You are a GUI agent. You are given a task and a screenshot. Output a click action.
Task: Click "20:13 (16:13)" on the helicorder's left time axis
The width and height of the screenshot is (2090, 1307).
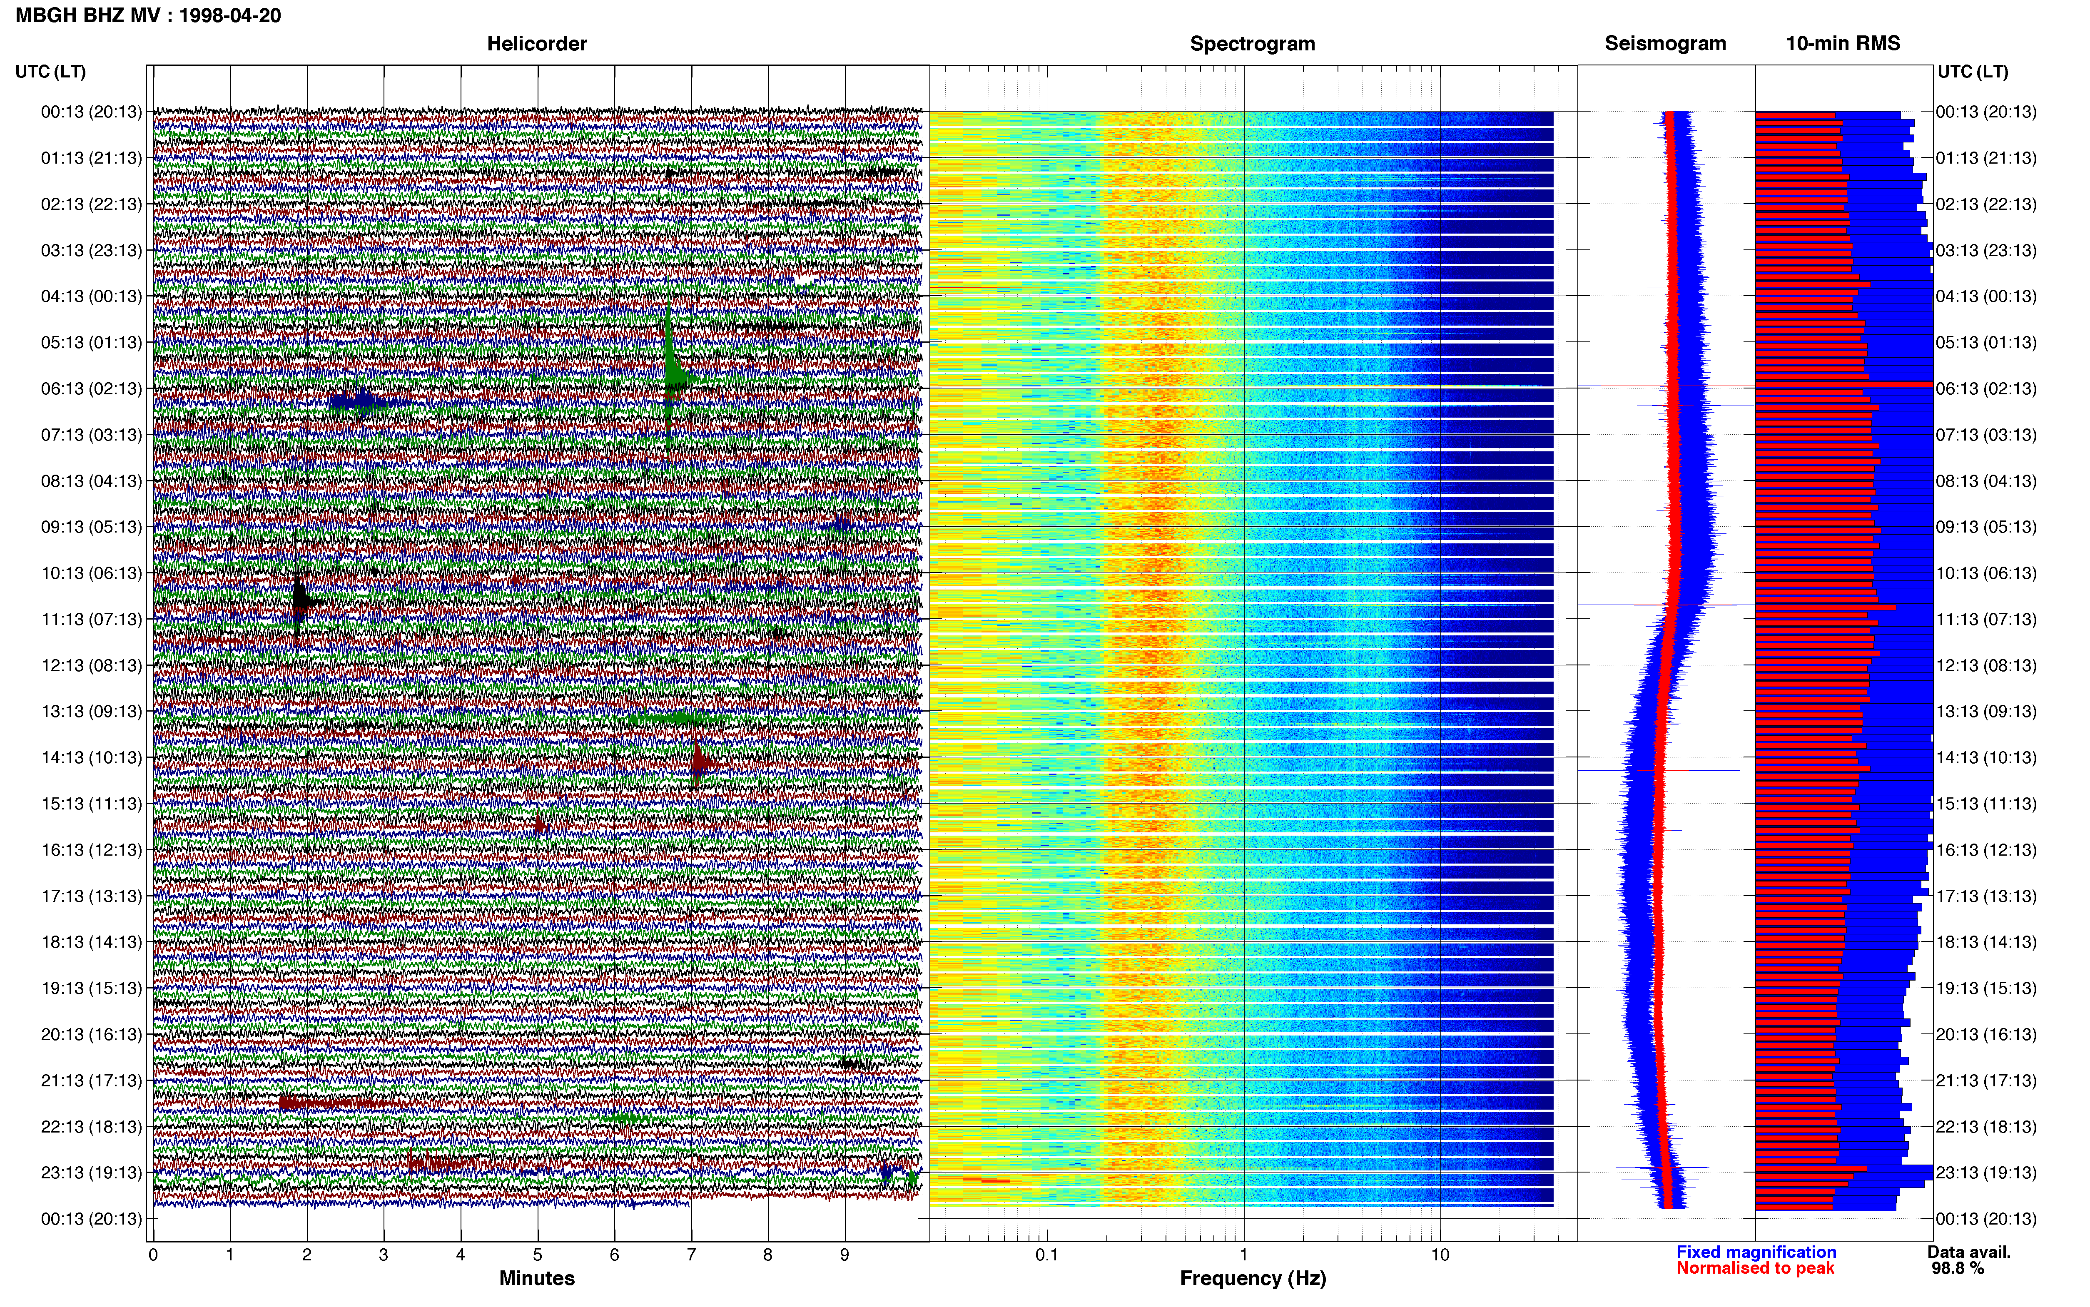pyautogui.click(x=92, y=1035)
